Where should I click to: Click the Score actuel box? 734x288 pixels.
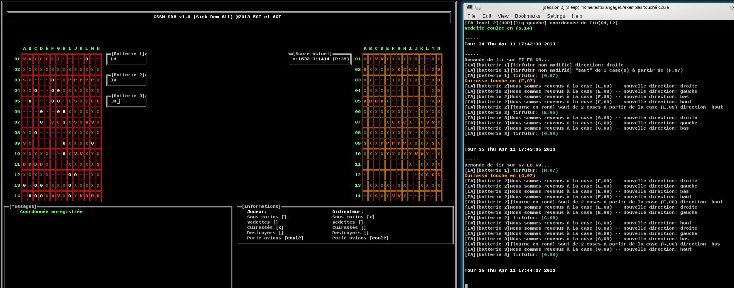click(320, 59)
